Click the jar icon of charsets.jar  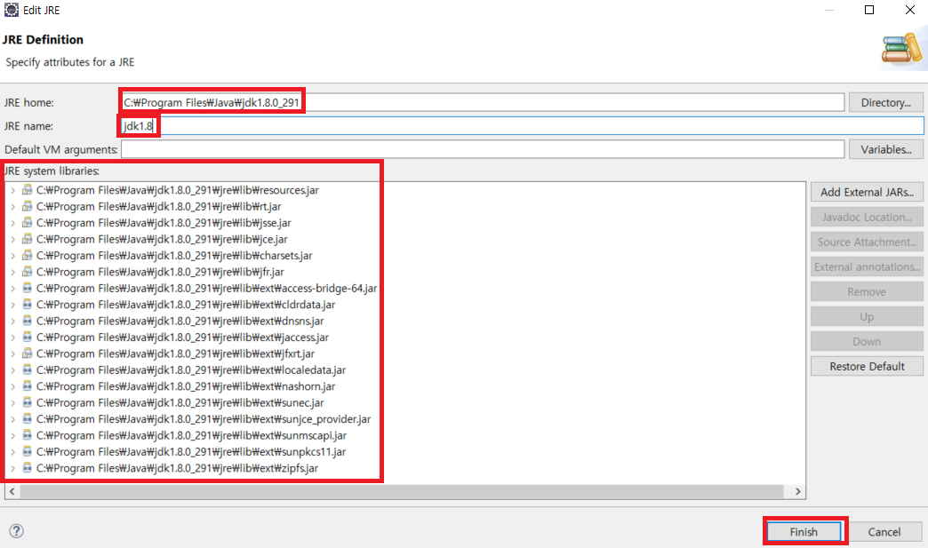point(28,256)
